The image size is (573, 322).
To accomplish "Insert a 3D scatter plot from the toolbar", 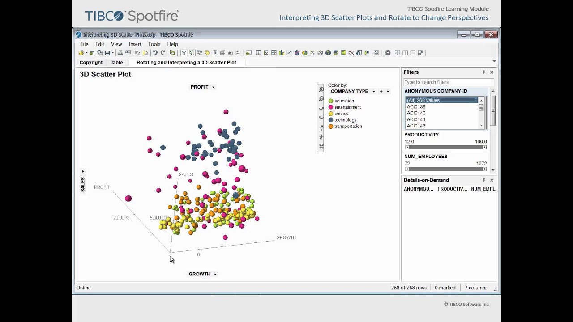I will click(x=320, y=53).
